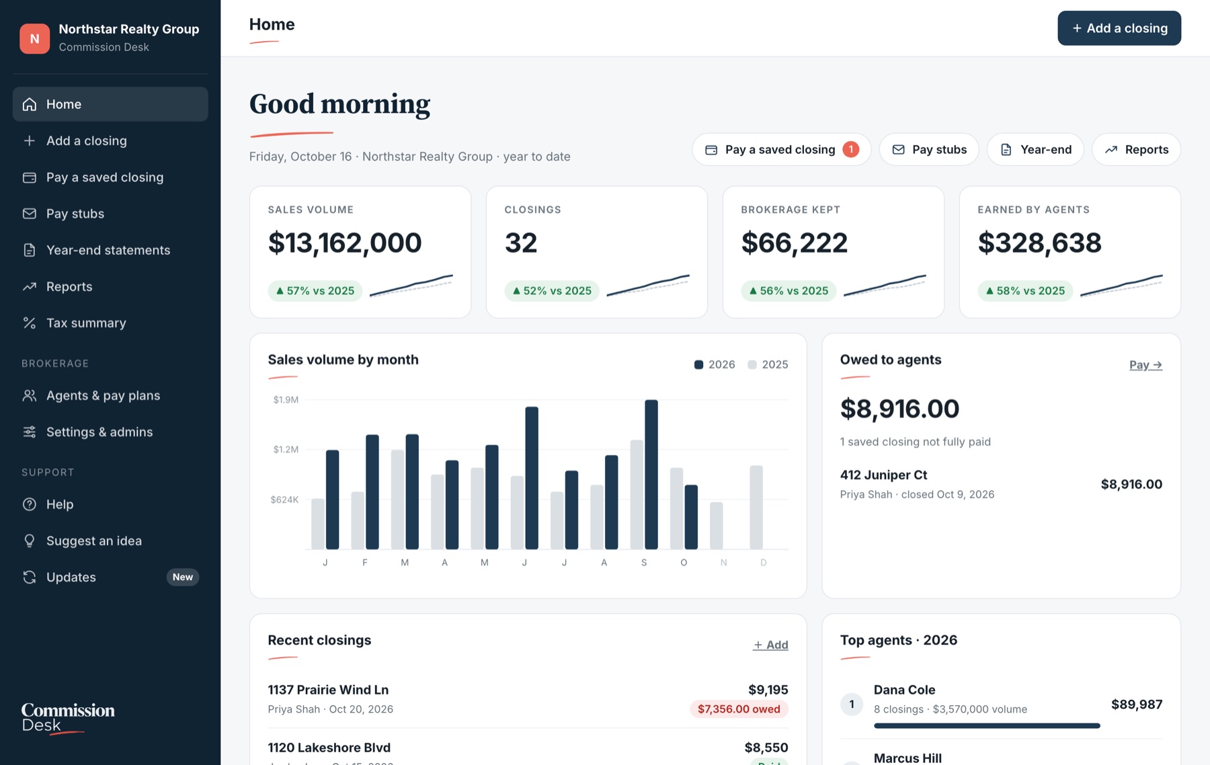Screen dimensions: 1210x765
Task: Click the 57% vs 2025 badge
Action: [315, 290]
